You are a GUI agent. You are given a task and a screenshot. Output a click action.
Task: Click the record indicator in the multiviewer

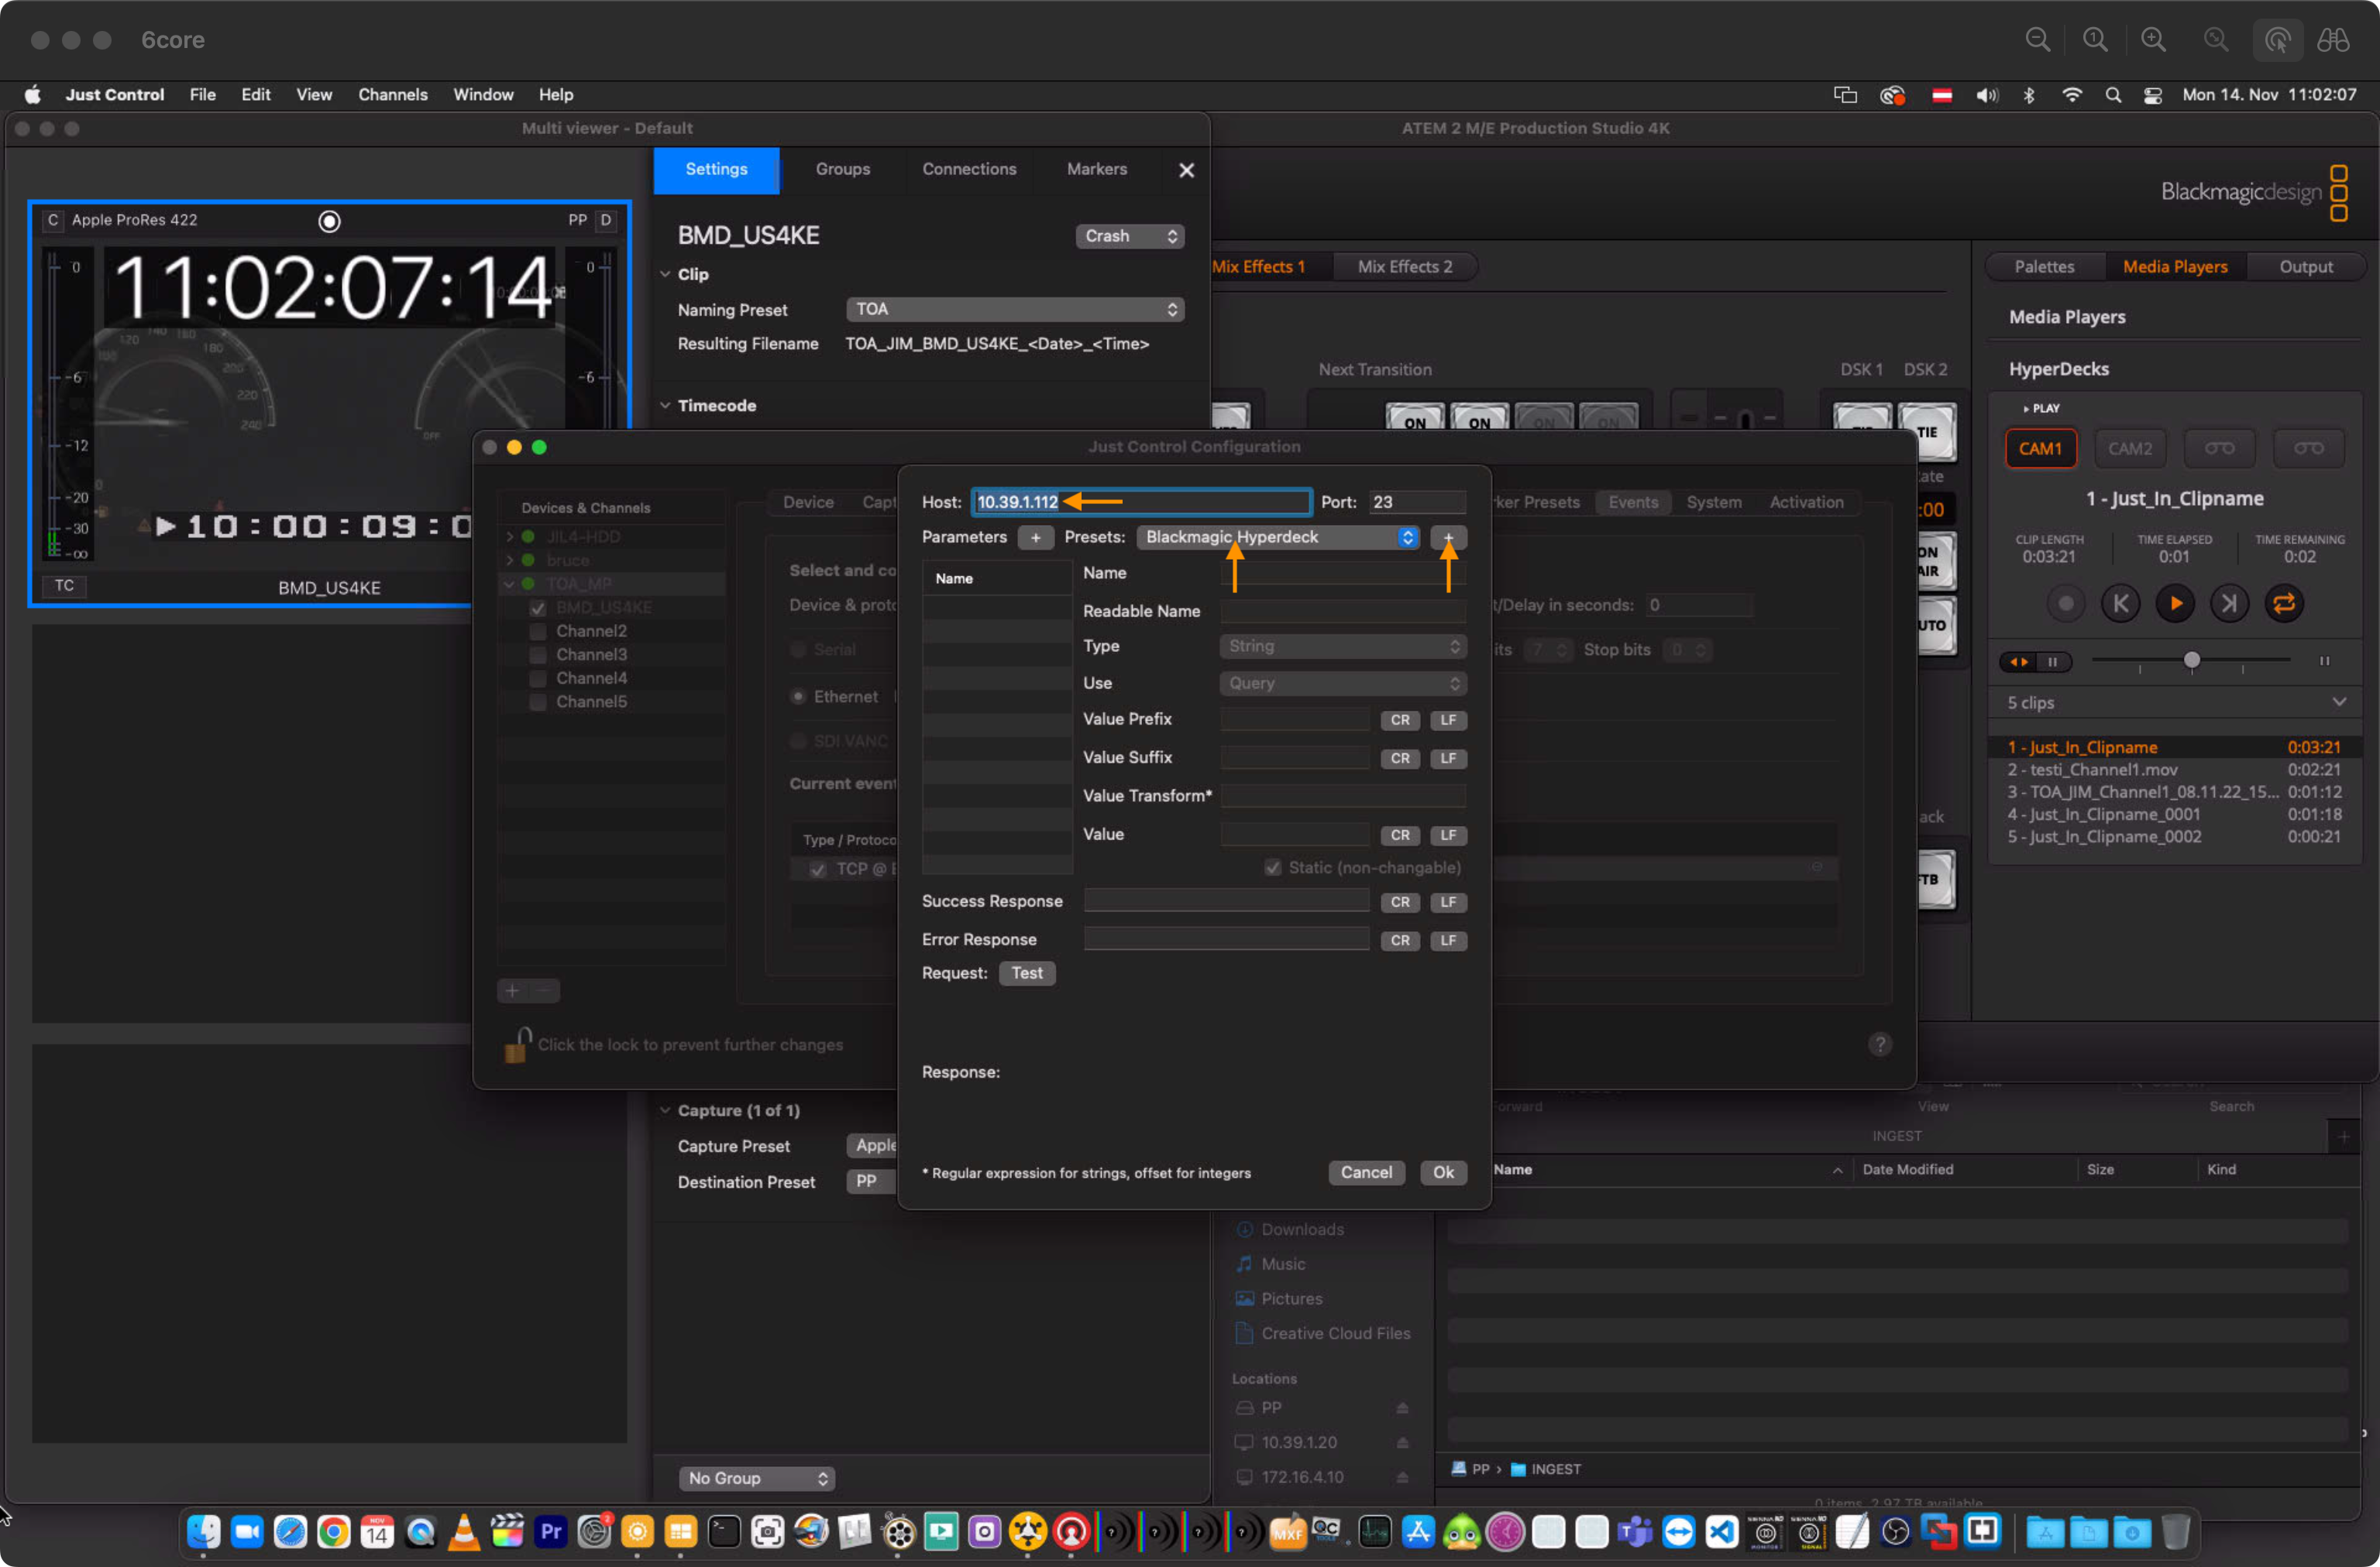329,221
